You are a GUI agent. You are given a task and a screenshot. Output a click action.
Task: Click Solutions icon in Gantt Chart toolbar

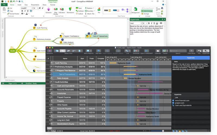[50, 51]
